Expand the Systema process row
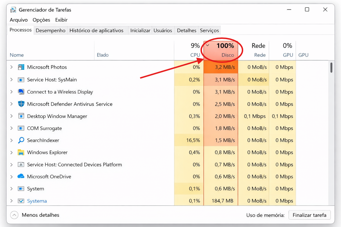The height and width of the screenshot is (227, 341). coord(12,201)
